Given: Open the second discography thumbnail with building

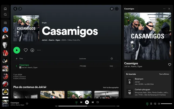Looking at the screenshot, I should tap(52, 95).
